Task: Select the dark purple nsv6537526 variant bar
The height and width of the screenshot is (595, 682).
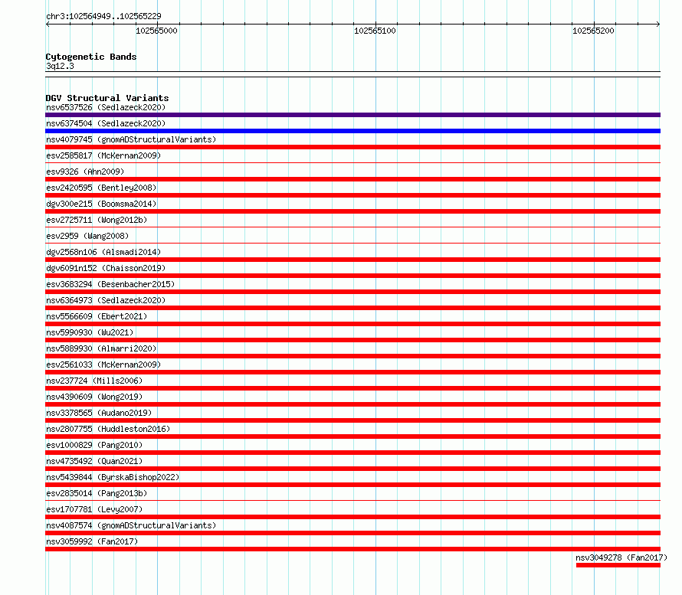Action: click(352, 115)
